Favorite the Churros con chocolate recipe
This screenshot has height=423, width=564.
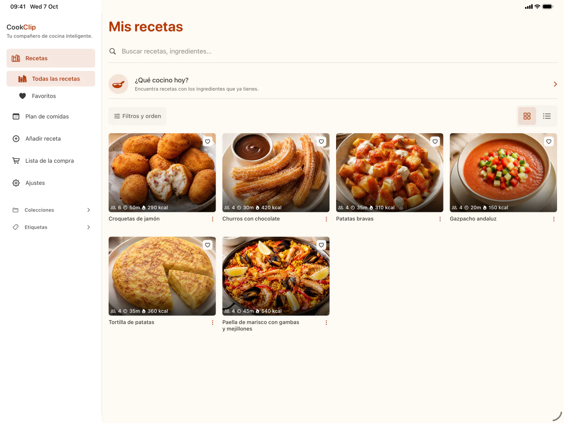click(321, 141)
